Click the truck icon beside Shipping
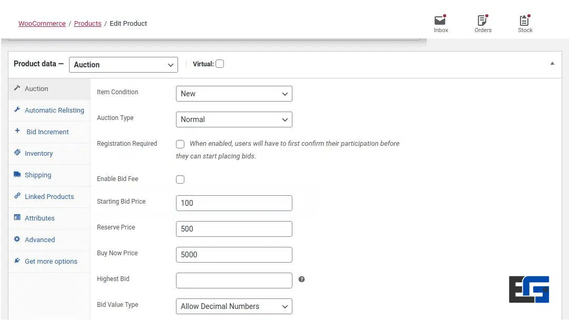Viewport: 569px width, 320px height. pos(17,175)
